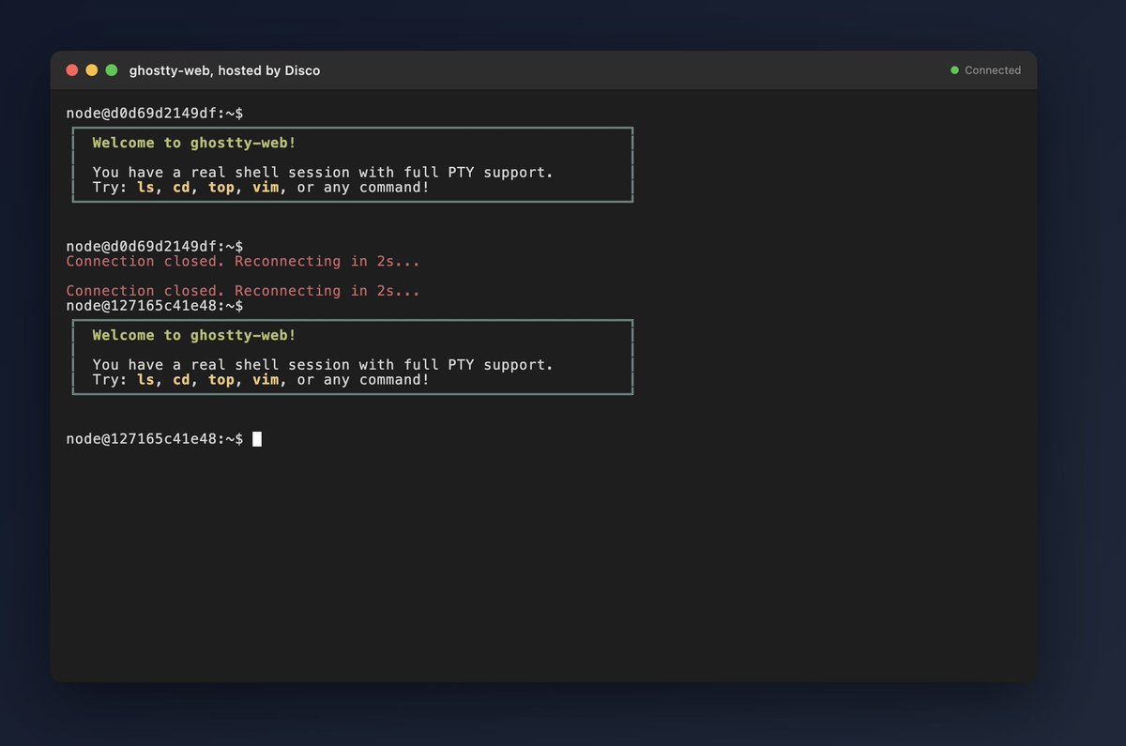Click the terminal cursor block at the last prompt
1126x746 pixels.
tap(257, 439)
